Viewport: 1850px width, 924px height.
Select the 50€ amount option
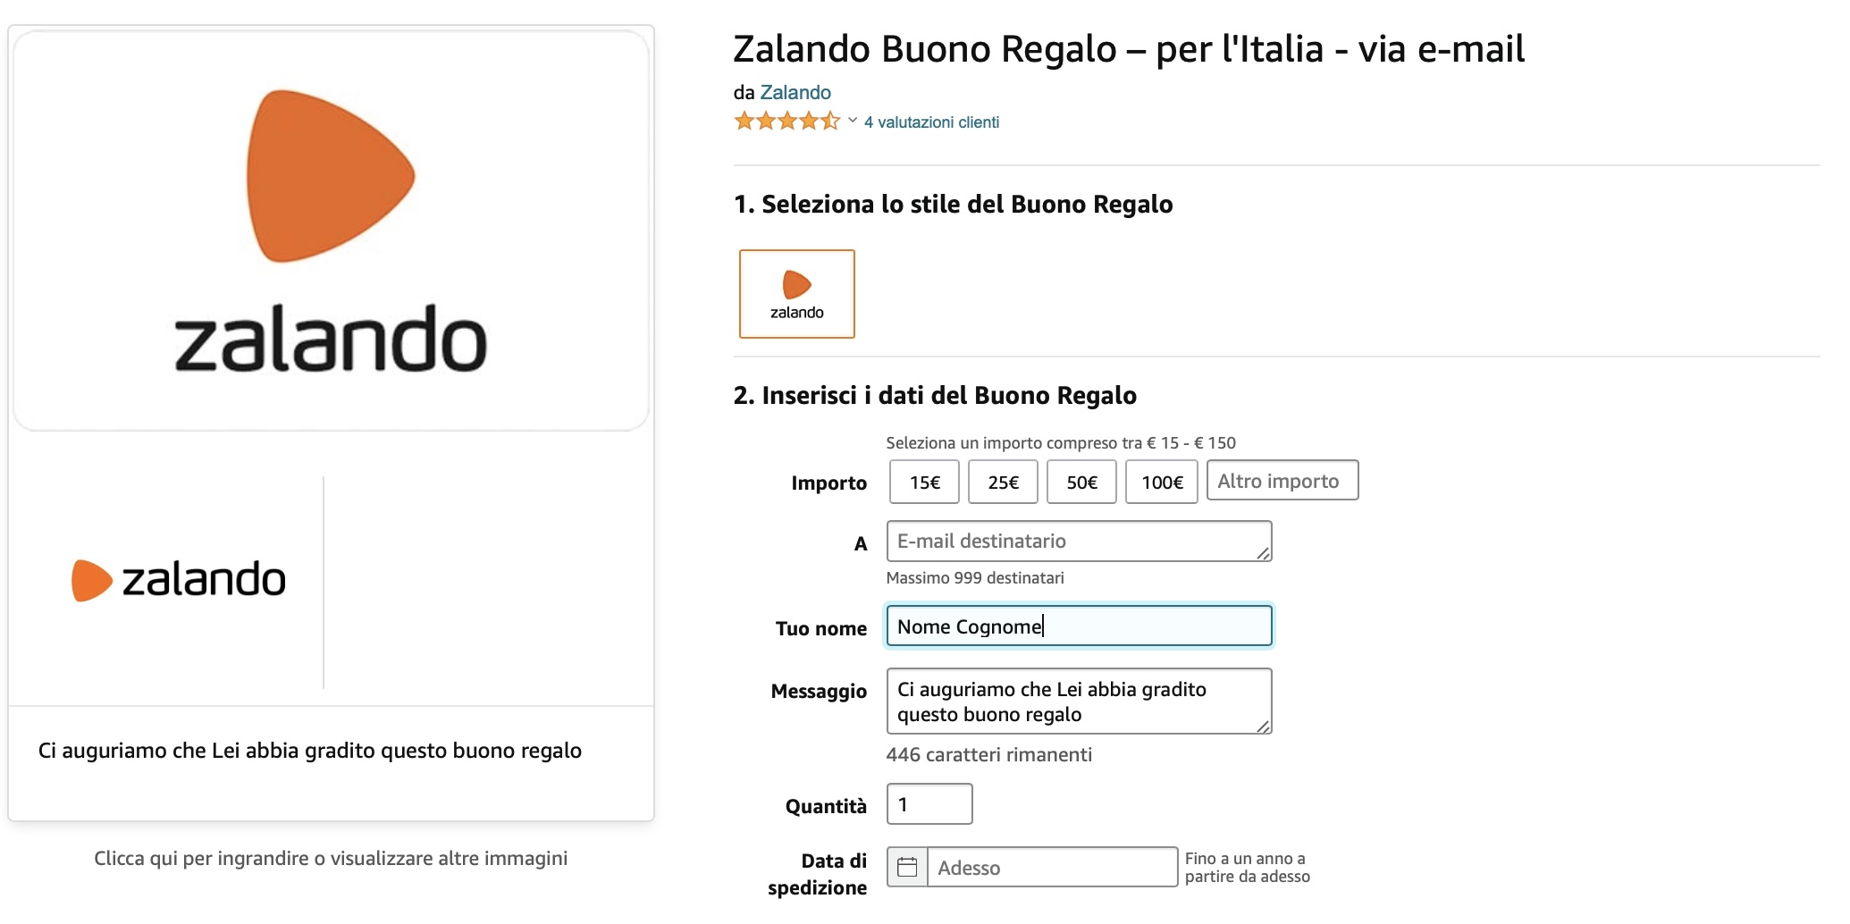[x=1081, y=481]
